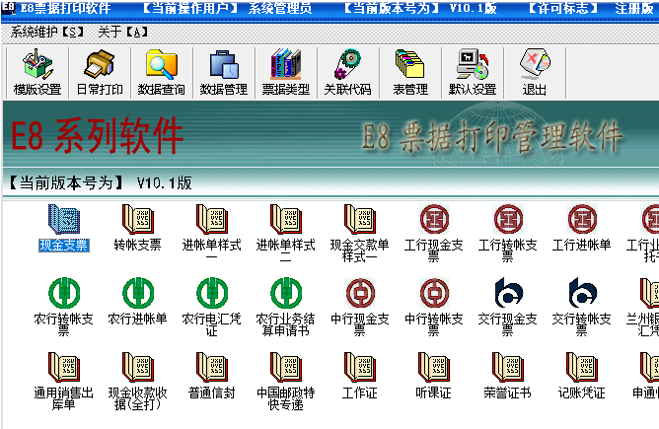Open 数据查询 from the toolbar
The height and width of the screenshot is (429, 659).
[x=162, y=73]
